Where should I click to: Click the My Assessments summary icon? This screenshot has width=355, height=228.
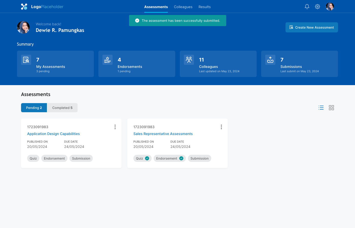tap(26, 60)
